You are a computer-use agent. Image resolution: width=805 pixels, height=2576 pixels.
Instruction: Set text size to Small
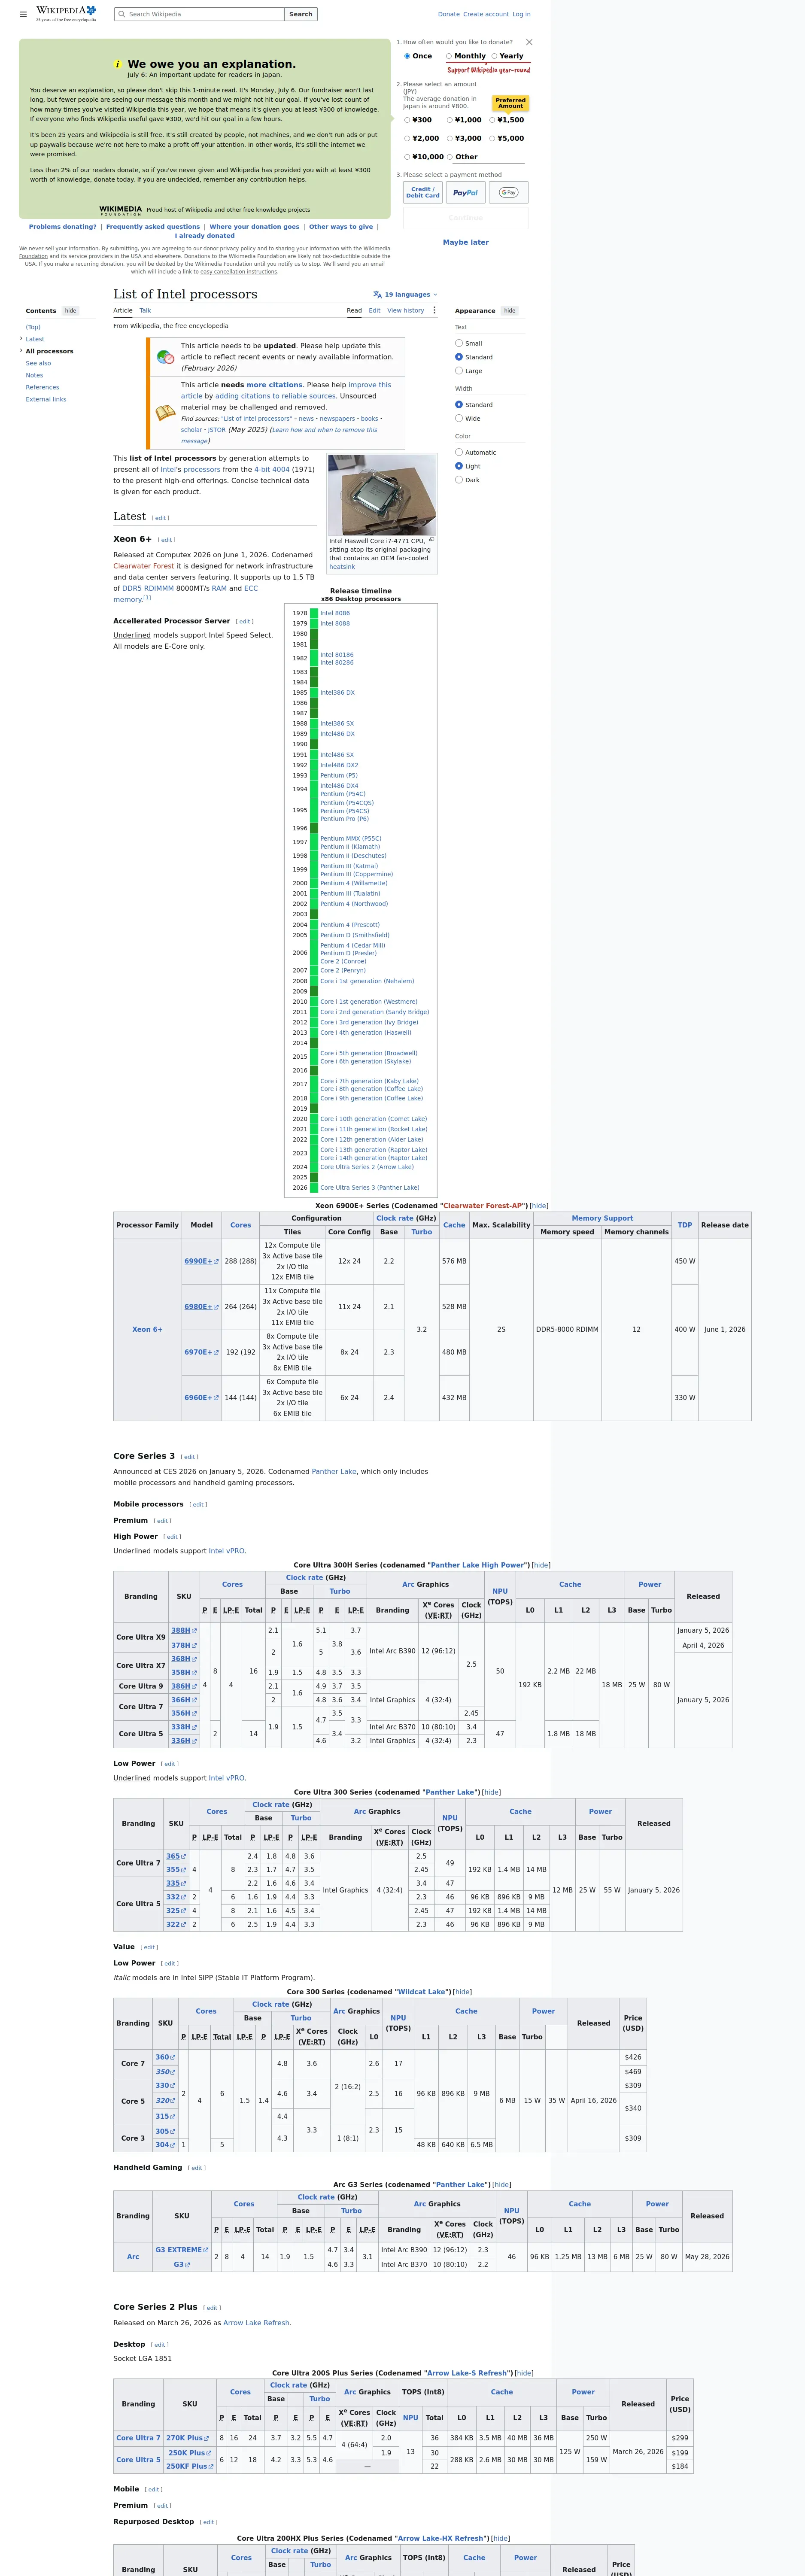(x=459, y=343)
